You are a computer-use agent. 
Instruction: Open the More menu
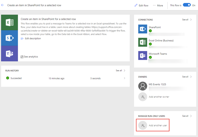pos(158,5)
